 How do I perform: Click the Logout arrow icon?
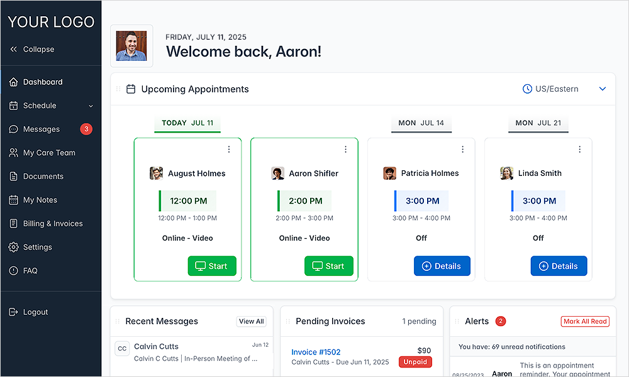(13, 312)
